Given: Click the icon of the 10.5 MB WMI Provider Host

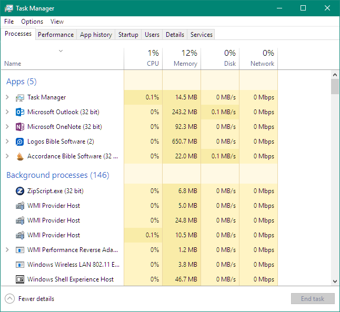Looking at the screenshot, I should [20, 235].
